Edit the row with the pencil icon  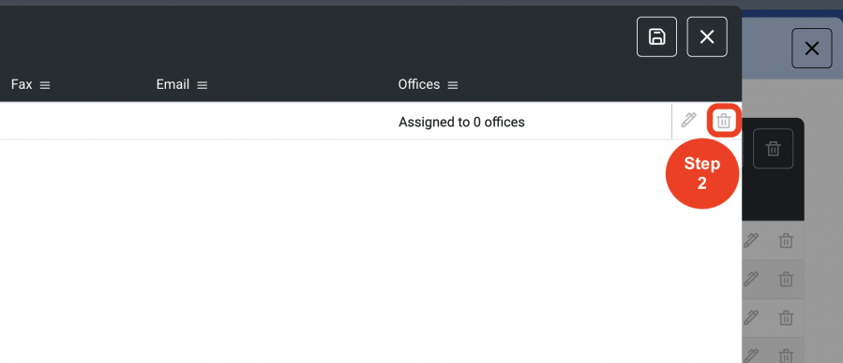[x=688, y=120]
